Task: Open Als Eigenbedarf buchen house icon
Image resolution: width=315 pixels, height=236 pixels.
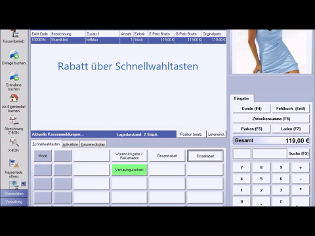Action: click(x=14, y=98)
